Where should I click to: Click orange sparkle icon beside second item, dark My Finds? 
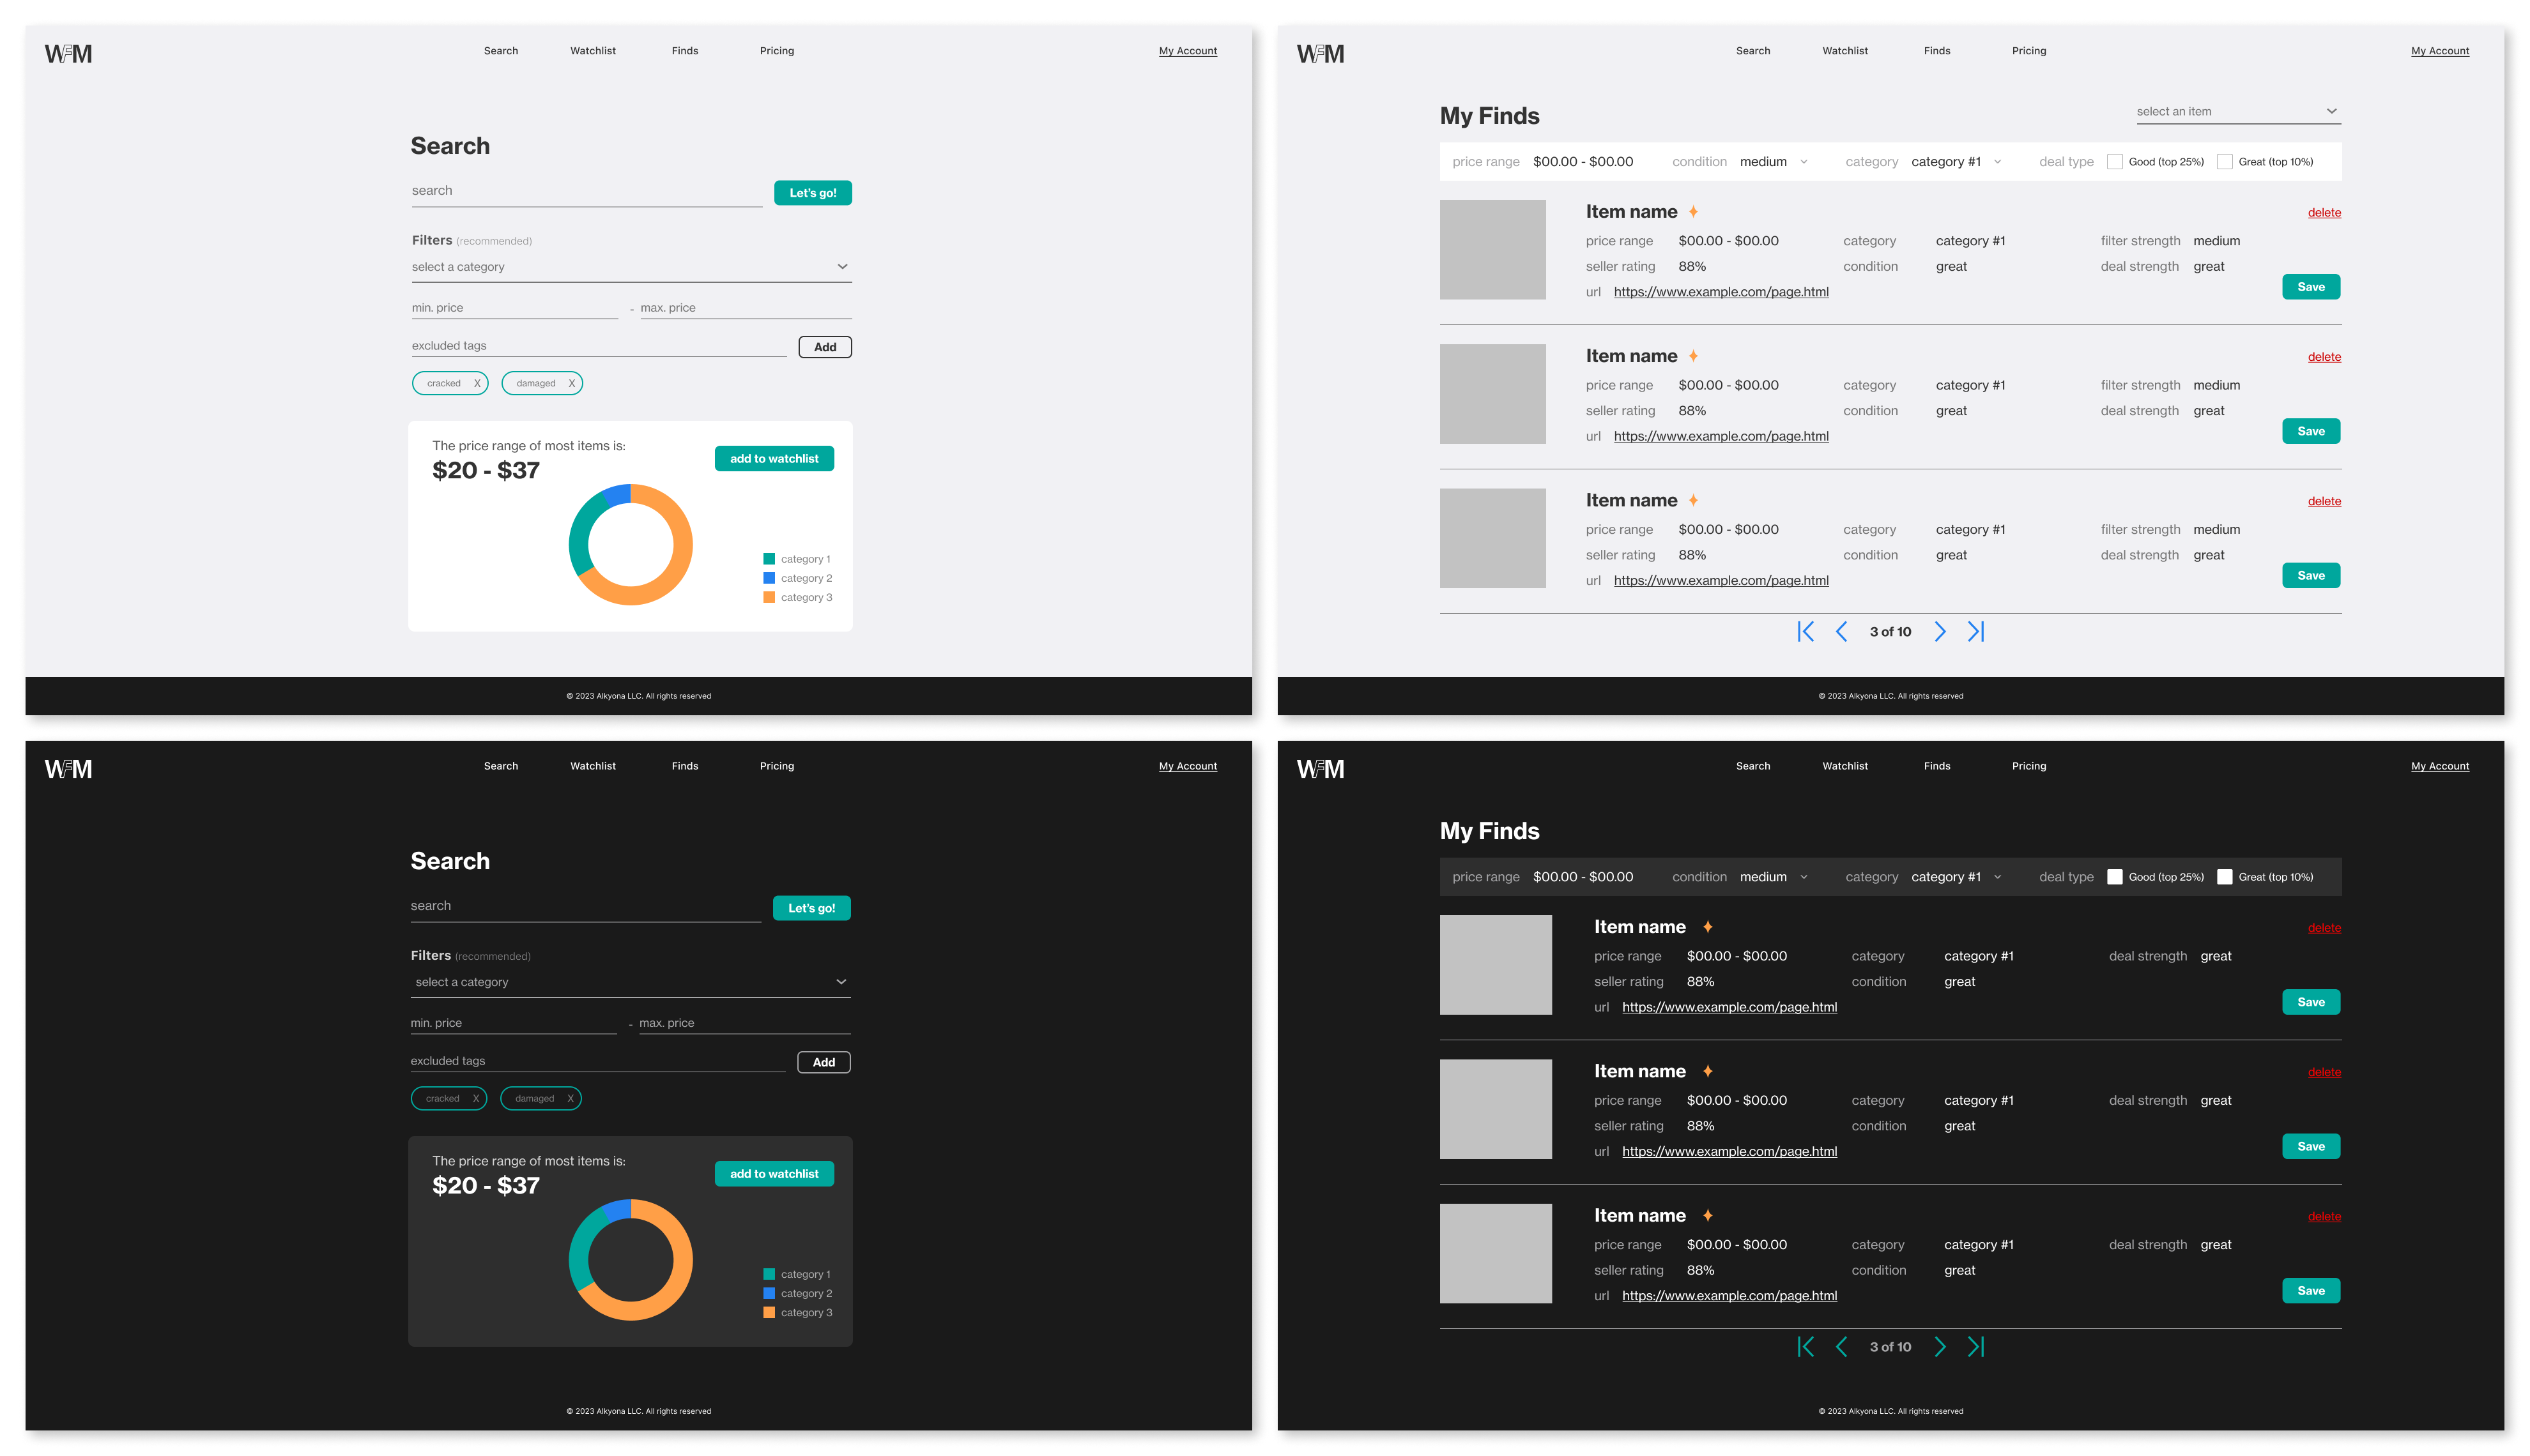point(1708,1071)
